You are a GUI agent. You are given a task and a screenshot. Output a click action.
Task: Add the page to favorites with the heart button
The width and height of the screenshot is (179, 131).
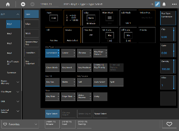tap(169, 124)
